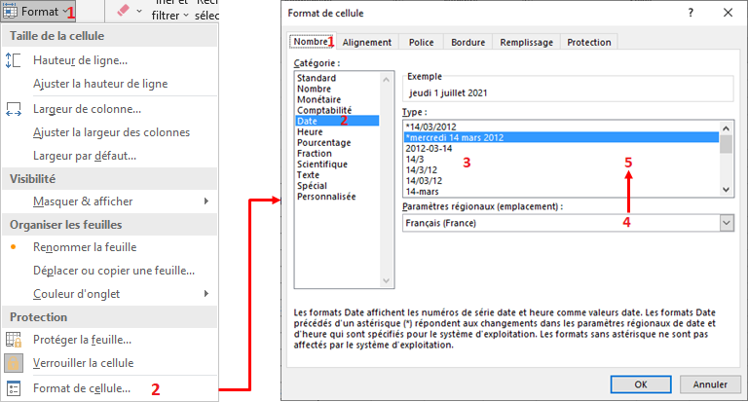
Task: Toggle Verrouiller la cellule
Action: tap(110, 363)
